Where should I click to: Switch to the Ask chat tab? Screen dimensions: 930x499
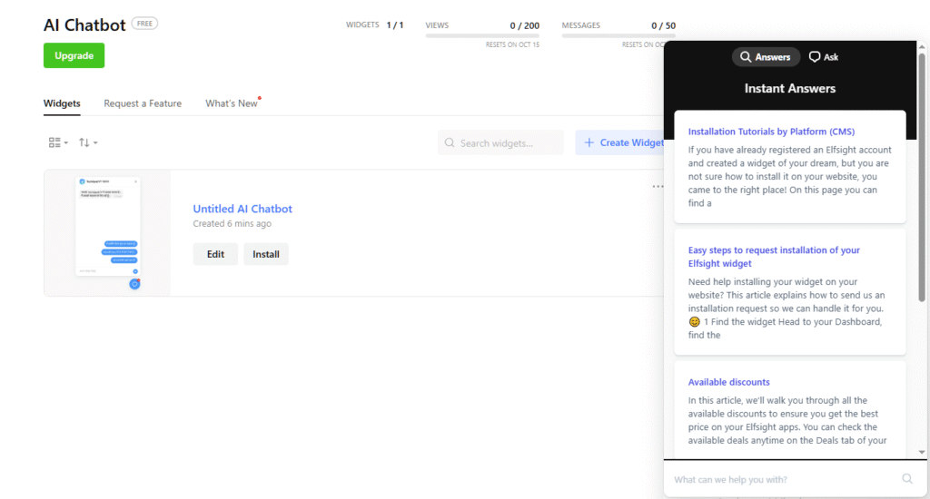[824, 57]
